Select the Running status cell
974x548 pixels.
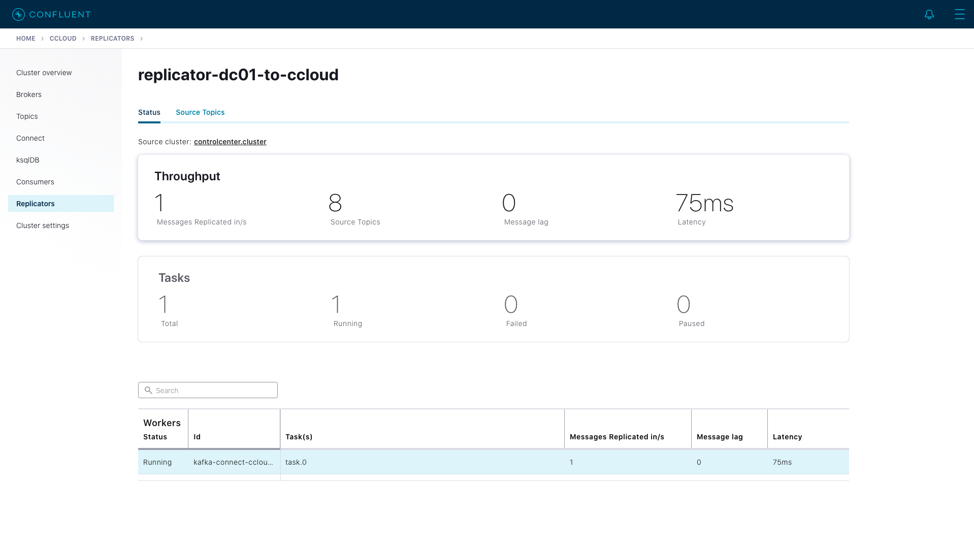[163, 462]
